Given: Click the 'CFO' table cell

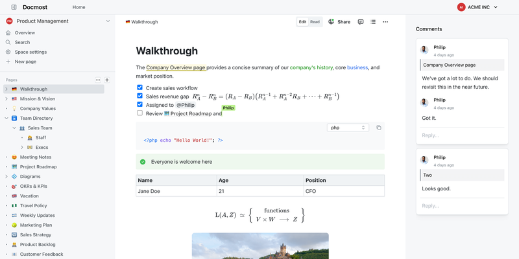Looking at the screenshot, I should pos(344,191).
